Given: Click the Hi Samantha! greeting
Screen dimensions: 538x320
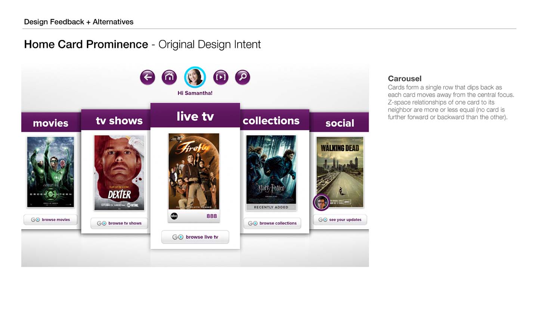Looking at the screenshot, I should coord(195,93).
